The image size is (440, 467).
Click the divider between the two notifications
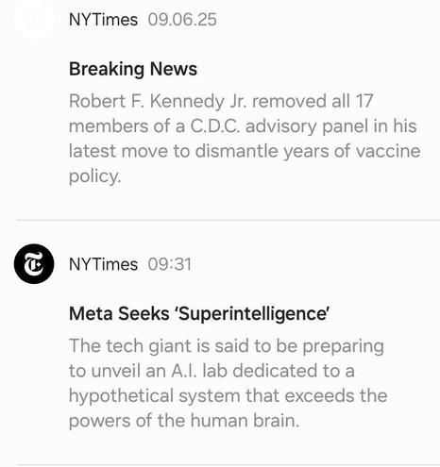tap(228, 220)
